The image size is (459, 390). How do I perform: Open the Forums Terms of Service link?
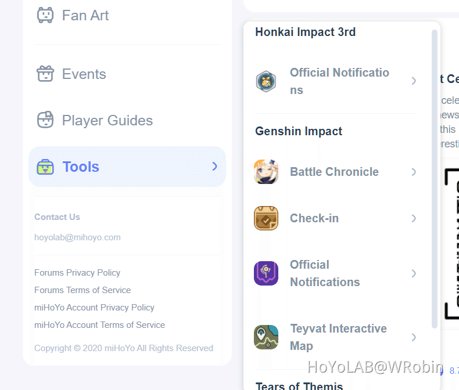[x=83, y=290]
